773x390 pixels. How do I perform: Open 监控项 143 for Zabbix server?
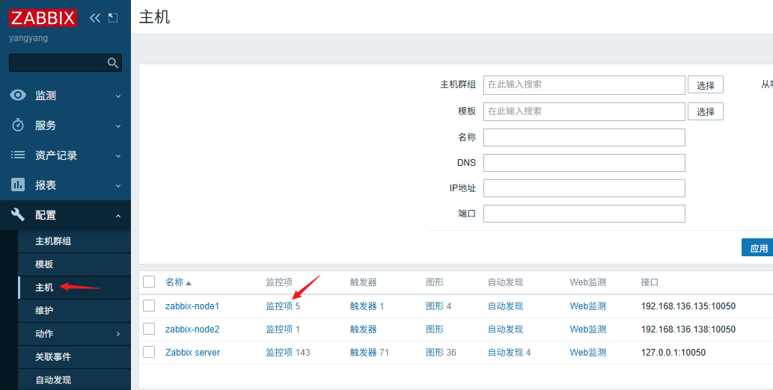coord(288,352)
